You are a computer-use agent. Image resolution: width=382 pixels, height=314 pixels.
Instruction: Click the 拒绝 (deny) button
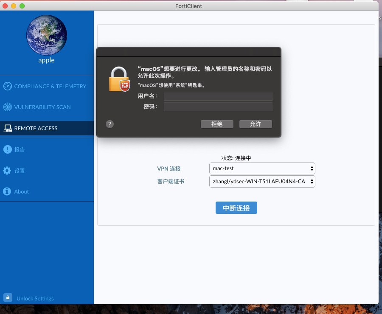217,124
